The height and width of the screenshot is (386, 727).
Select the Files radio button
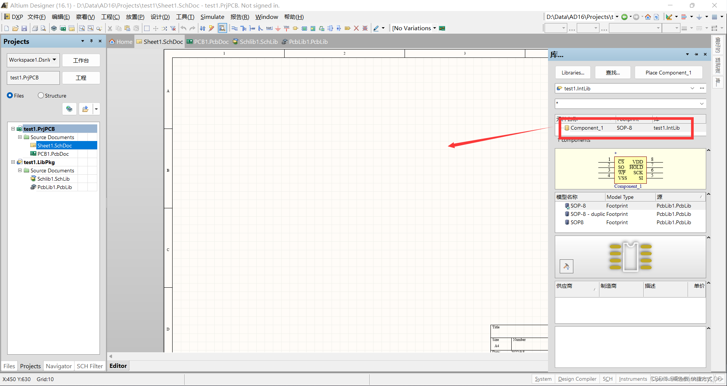click(x=10, y=96)
